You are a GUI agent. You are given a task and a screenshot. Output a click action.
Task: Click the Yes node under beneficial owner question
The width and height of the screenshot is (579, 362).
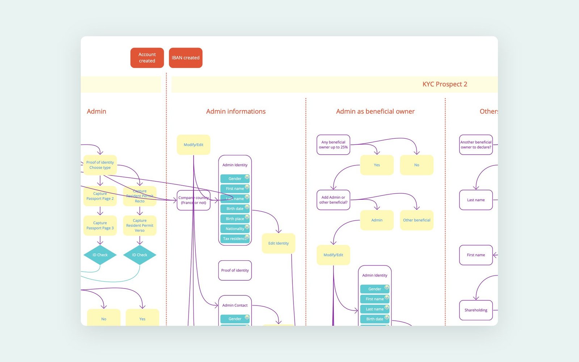[377, 165]
